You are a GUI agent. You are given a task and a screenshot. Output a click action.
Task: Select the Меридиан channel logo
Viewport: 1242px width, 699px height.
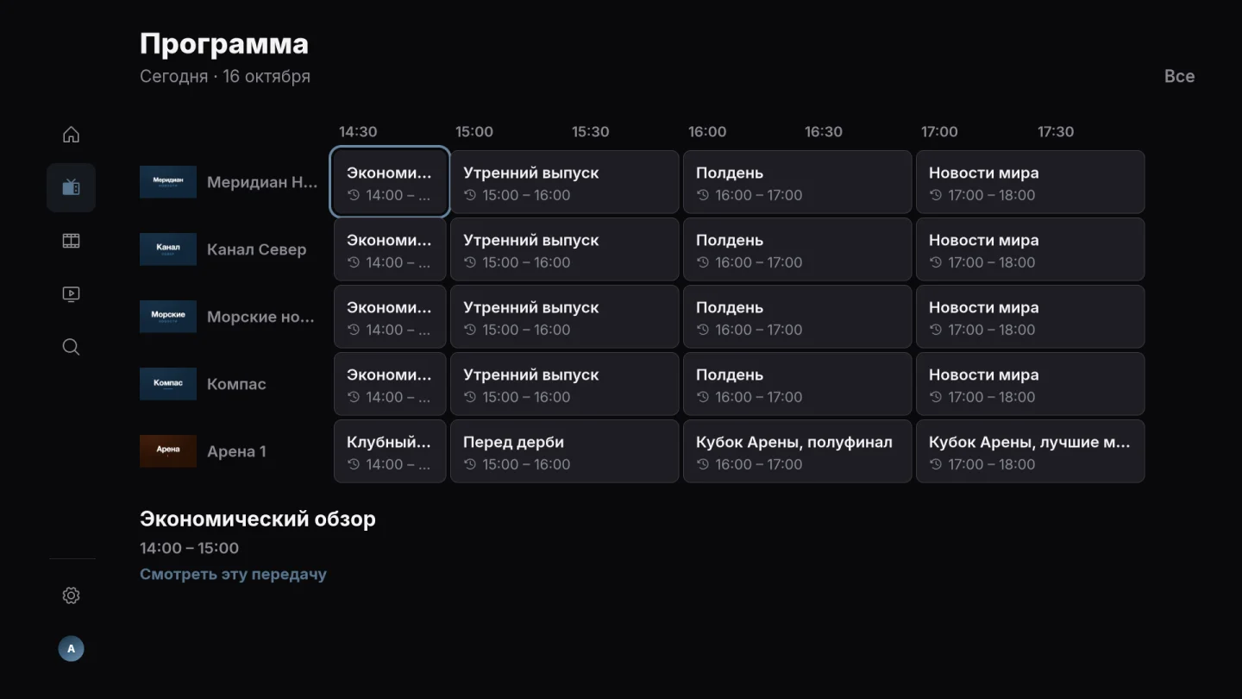(x=168, y=182)
